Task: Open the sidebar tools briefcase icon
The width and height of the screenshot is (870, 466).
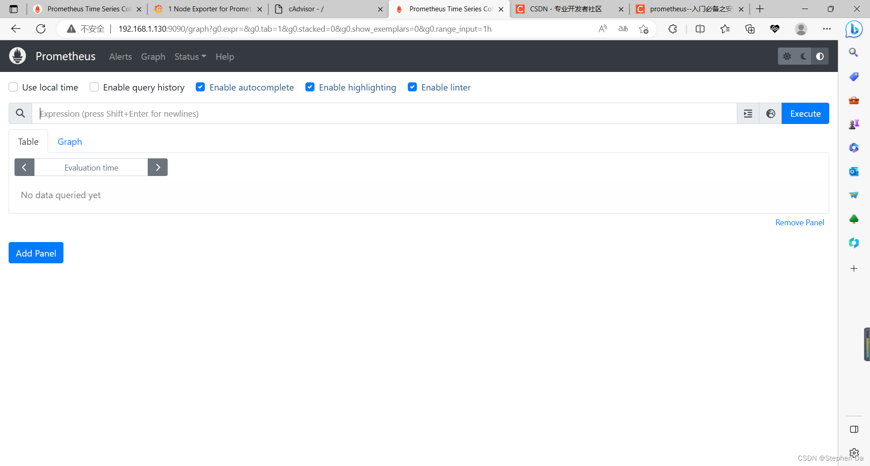Action: pyautogui.click(x=854, y=100)
